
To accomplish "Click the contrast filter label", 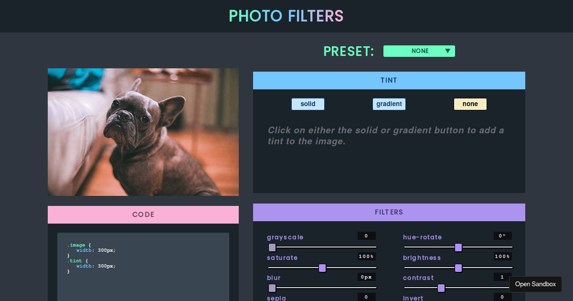I will [x=418, y=278].
